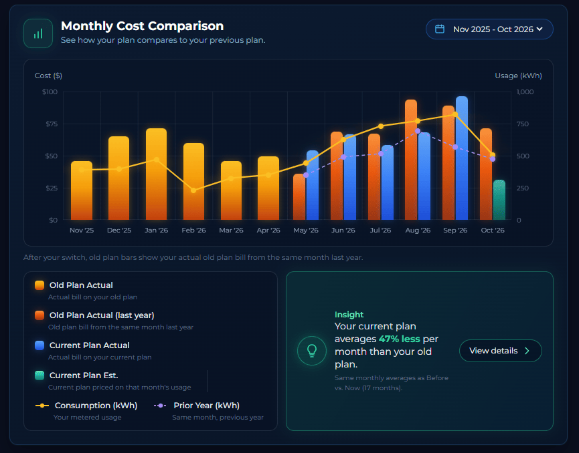The image size is (579, 453).
Task: Open the Nov 2025 - Oct 2026 date range dropdown
Action: coord(489,29)
